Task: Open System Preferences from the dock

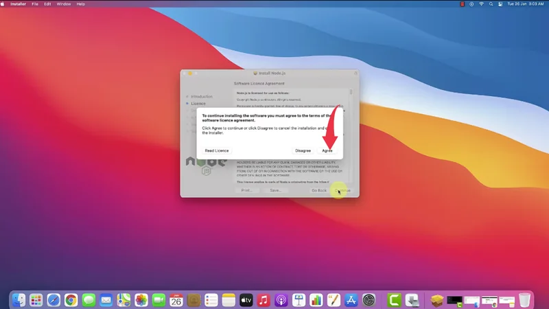Action: 369,300
